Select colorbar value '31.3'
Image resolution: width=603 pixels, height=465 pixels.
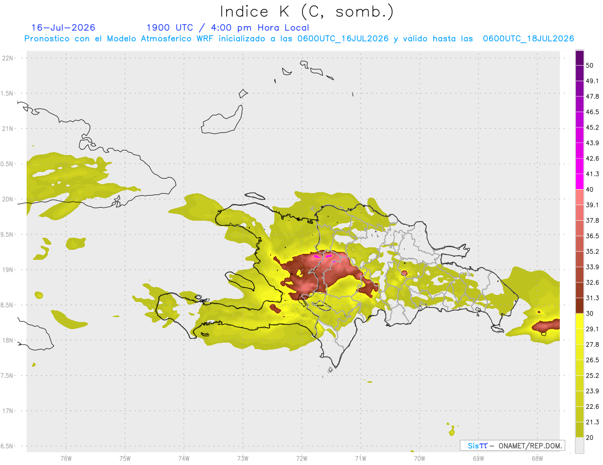coord(592,298)
